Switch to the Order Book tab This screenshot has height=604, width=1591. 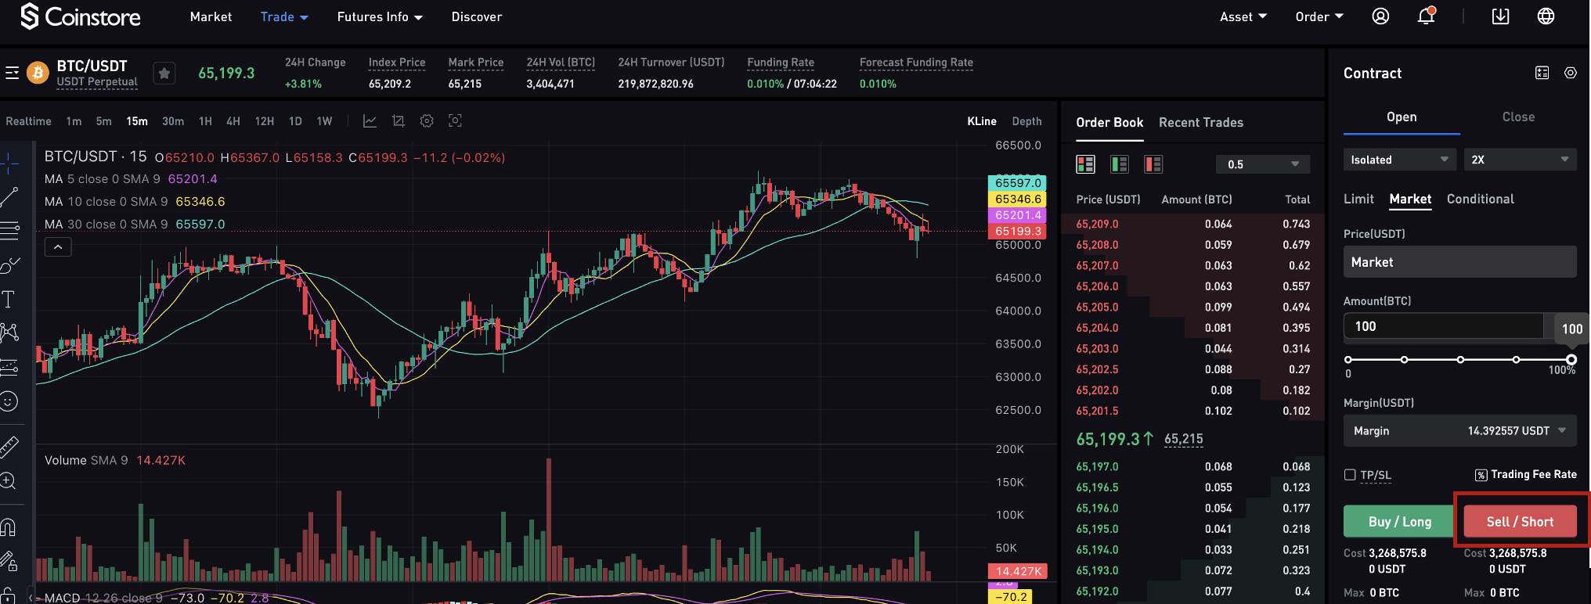point(1109,122)
